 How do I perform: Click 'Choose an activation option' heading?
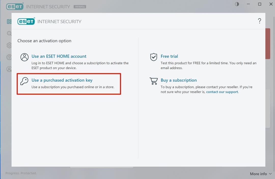tap(44, 41)
